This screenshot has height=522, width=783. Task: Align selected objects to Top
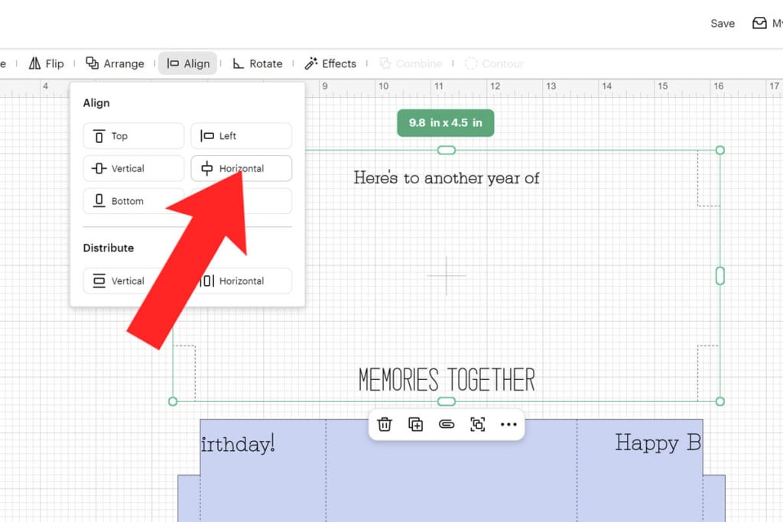click(x=133, y=135)
